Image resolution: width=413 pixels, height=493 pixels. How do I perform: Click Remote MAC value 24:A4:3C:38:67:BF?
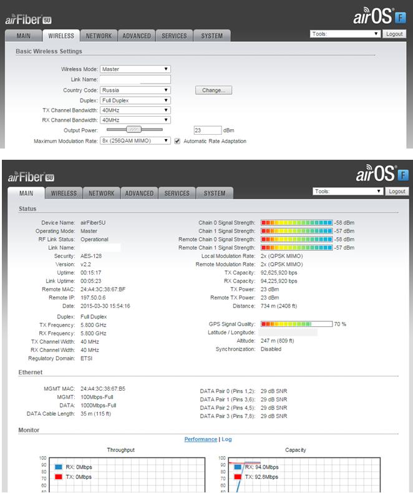pyautogui.click(x=103, y=290)
